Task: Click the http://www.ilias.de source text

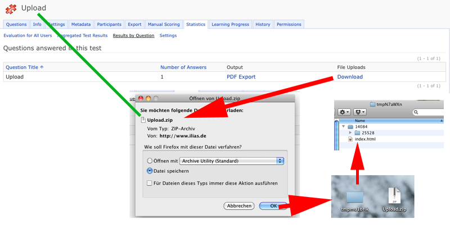Action: [x=183, y=136]
